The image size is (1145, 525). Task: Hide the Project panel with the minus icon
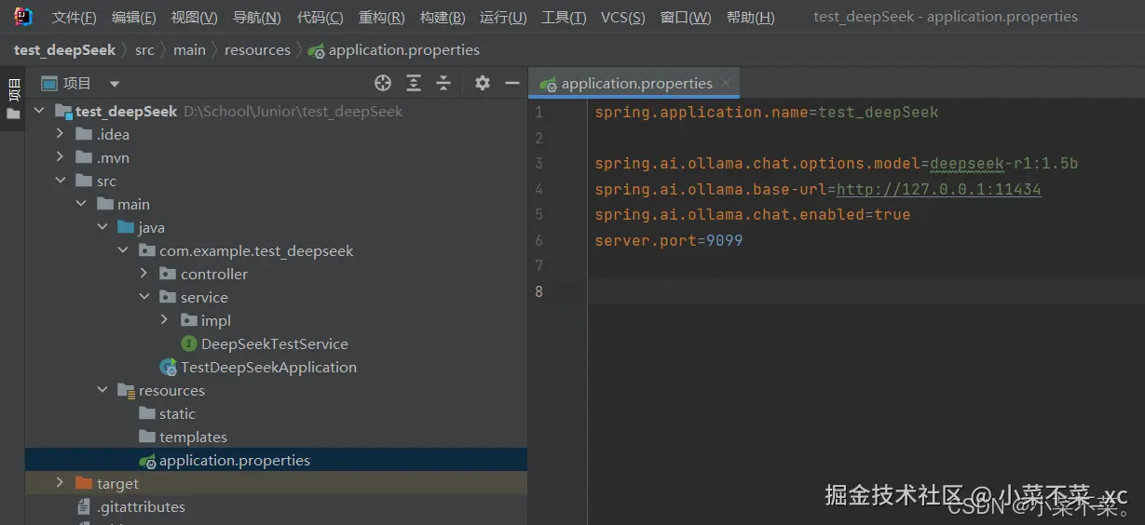pos(511,83)
